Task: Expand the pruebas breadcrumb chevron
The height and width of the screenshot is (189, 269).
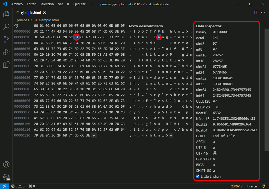Action: (31, 20)
